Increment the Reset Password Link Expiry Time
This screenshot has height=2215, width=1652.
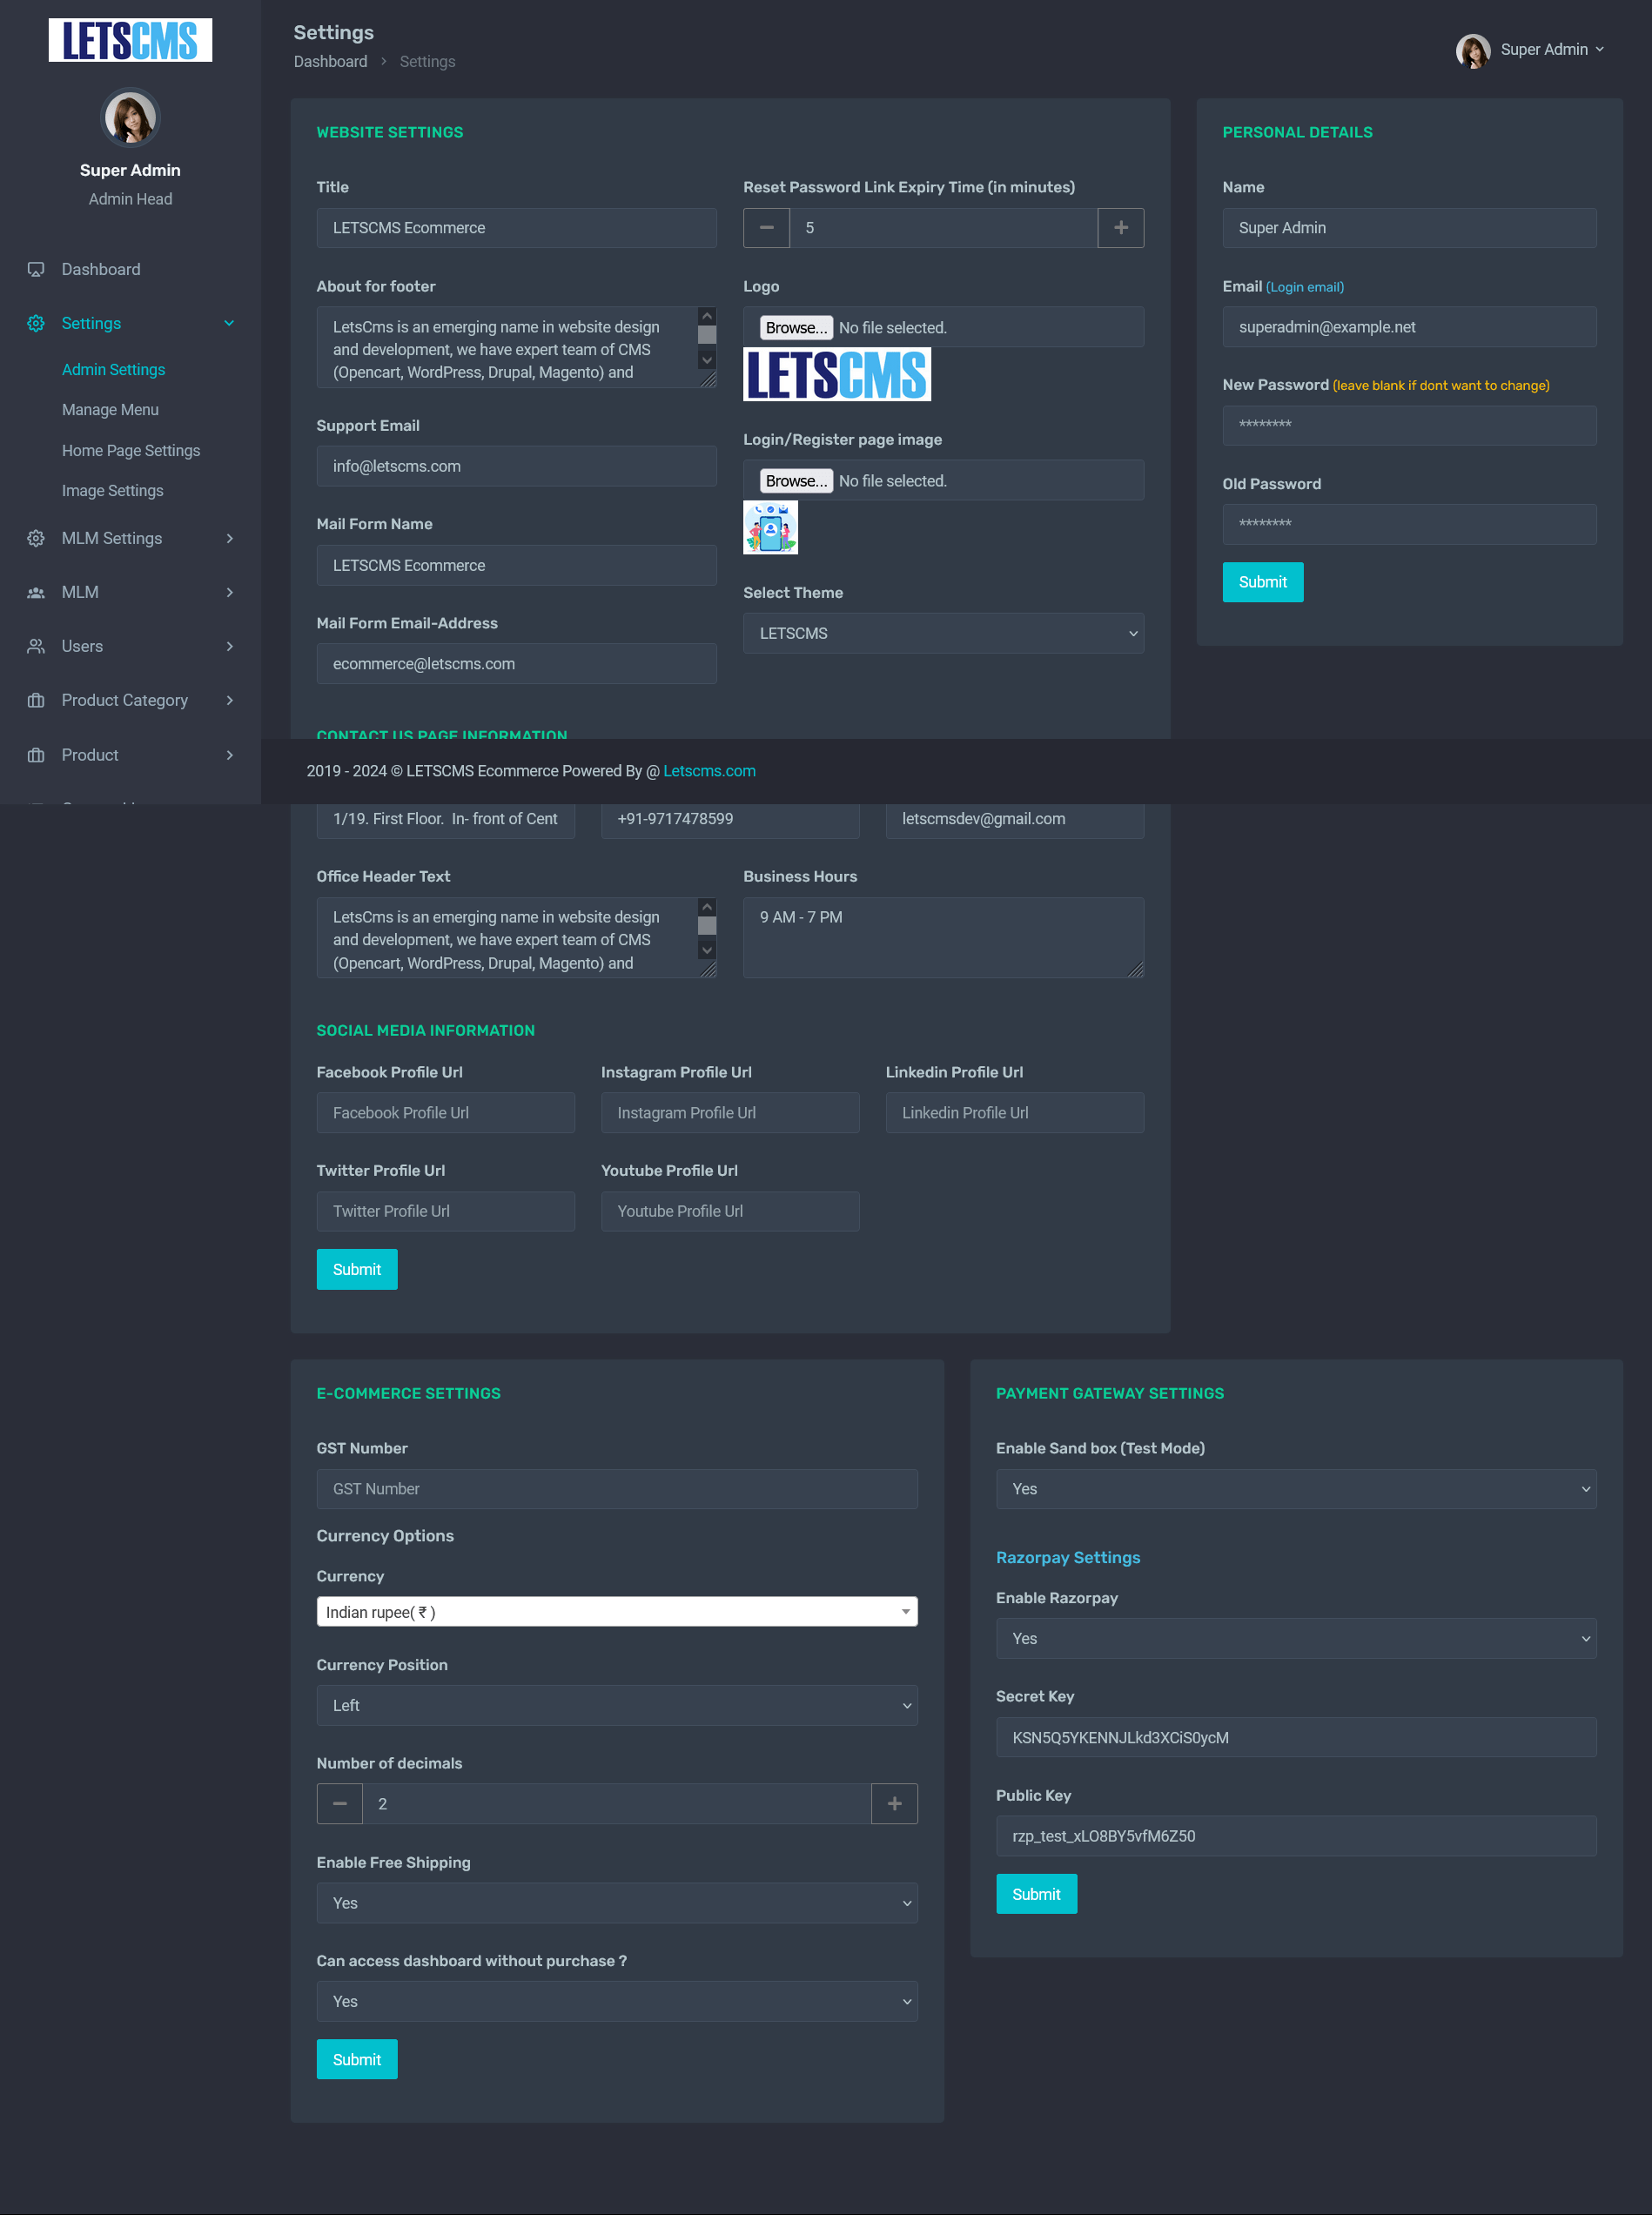(1120, 228)
